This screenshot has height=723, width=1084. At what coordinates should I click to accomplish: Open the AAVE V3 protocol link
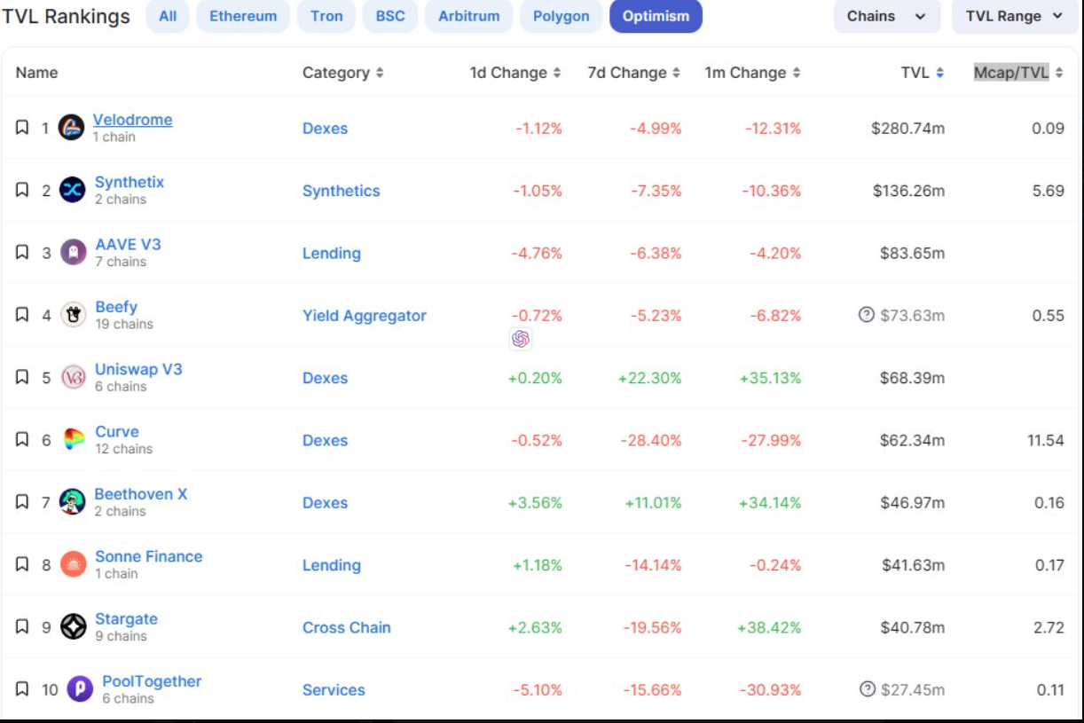click(x=129, y=244)
